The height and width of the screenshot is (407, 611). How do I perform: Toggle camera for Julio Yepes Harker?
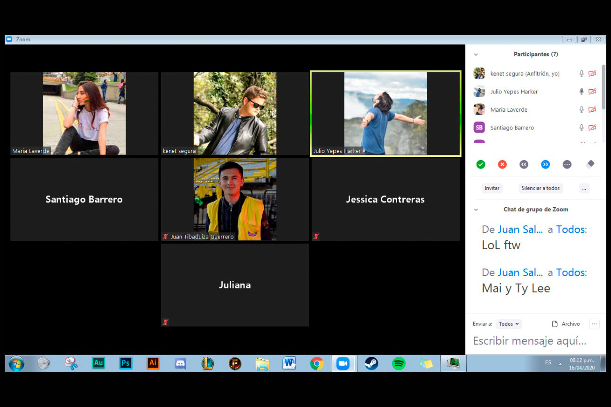coord(592,92)
